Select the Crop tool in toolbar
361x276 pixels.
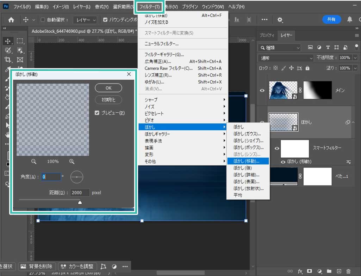tap(7, 60)
